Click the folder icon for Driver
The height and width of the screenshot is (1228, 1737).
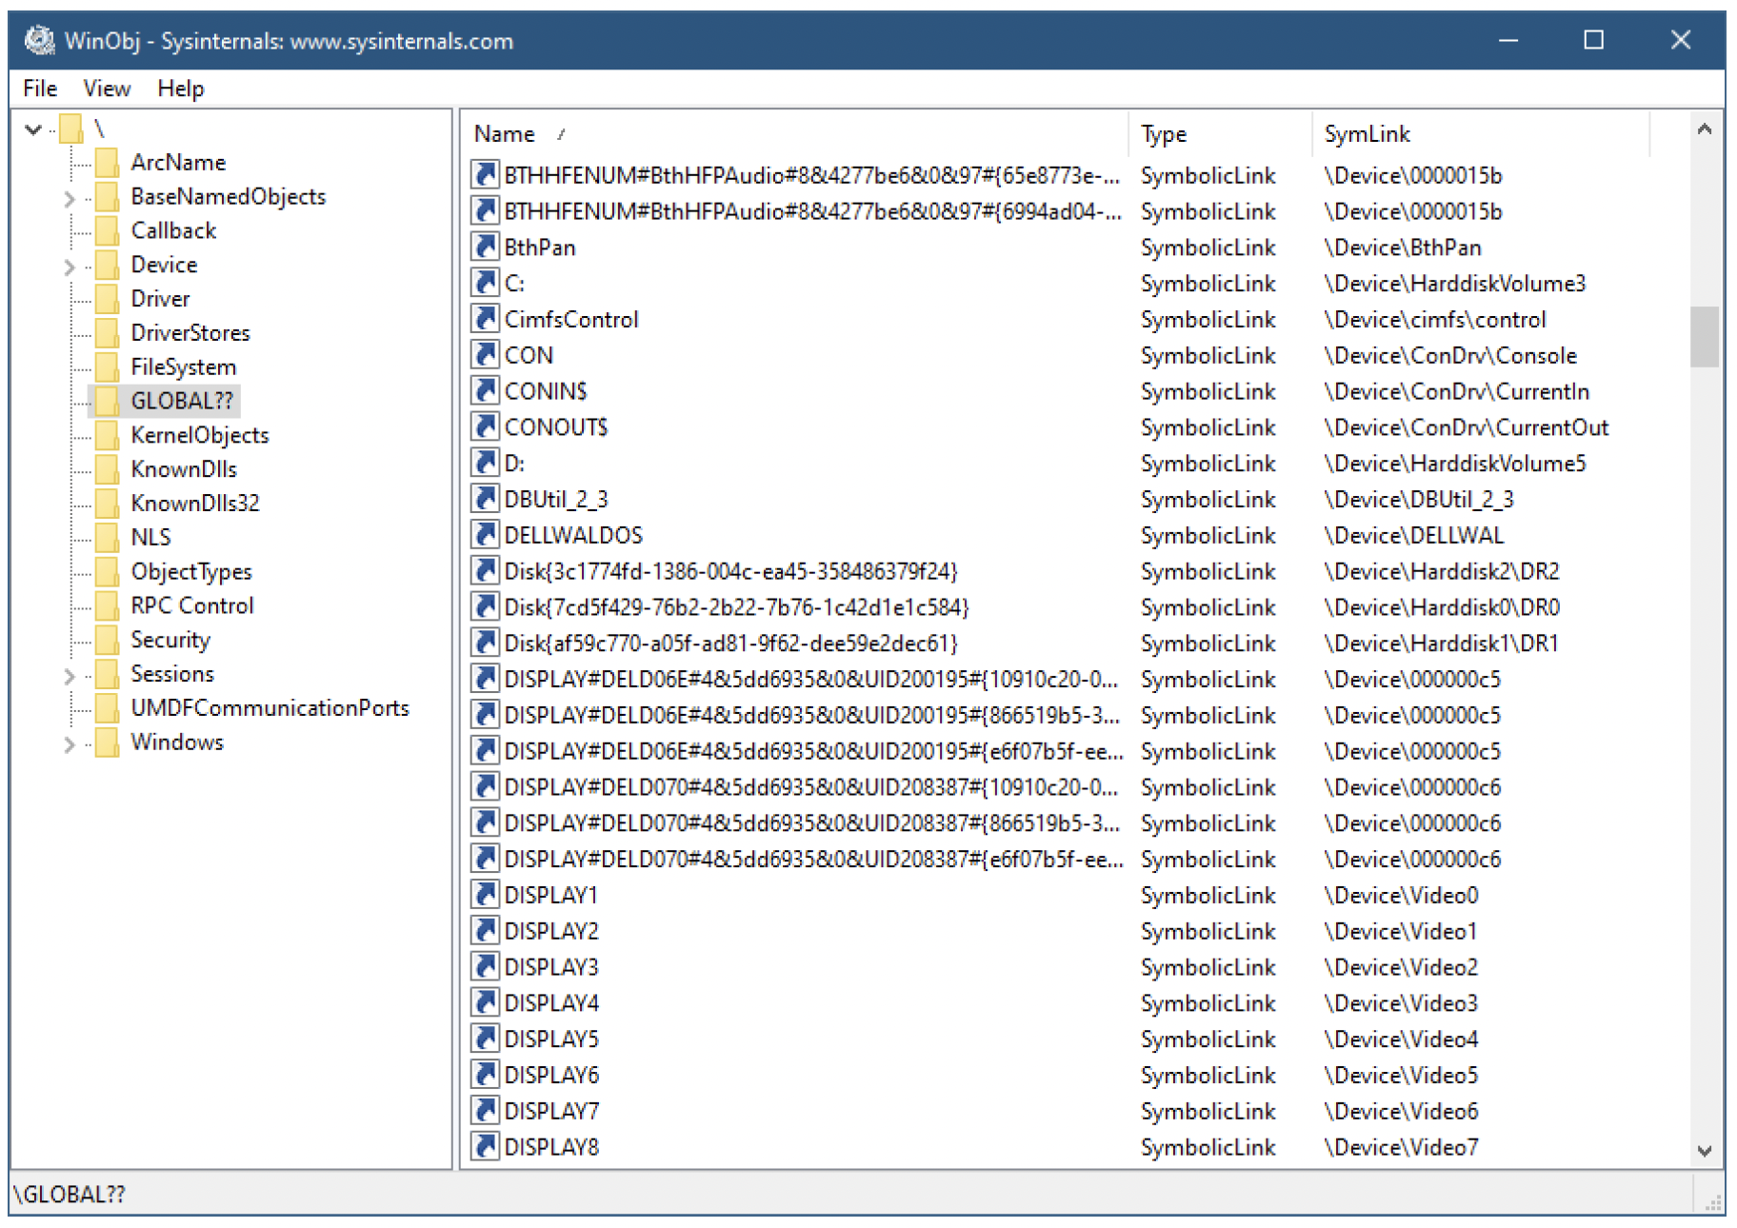click(x=107, y=299)
